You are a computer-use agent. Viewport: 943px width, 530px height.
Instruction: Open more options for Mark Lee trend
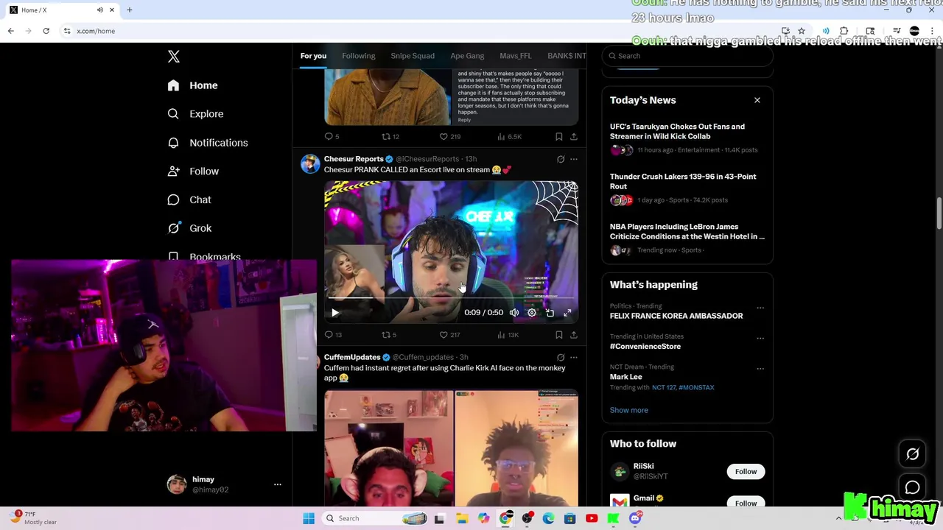[760, 369]
